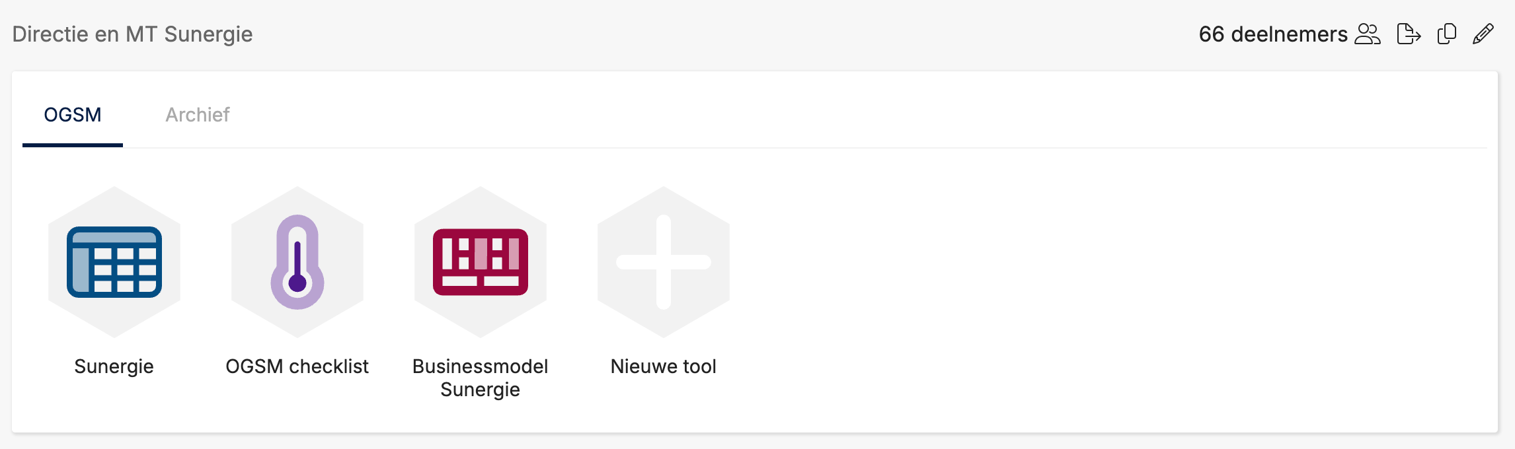Screen dimensions: 1515x449
Task: Add a new tool via plus hexagon
Action: click(x=664, y=262)
